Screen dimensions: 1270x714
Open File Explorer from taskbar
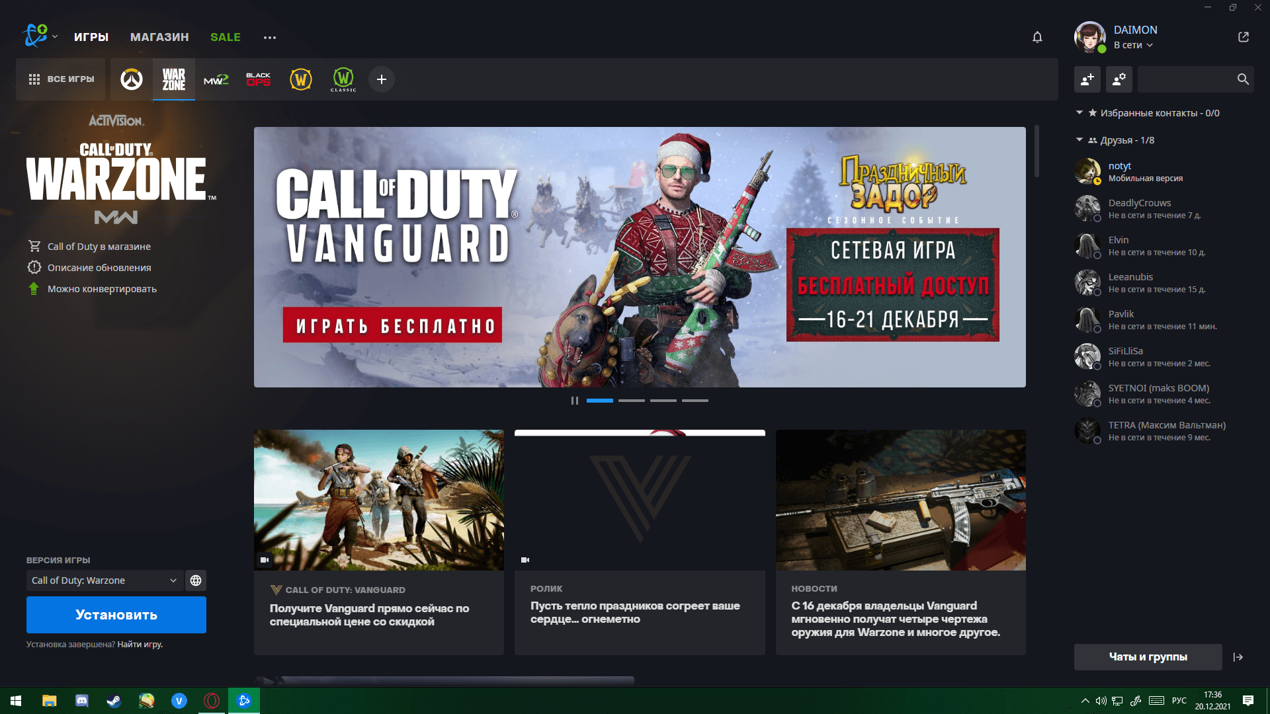(x=49, y=701)
